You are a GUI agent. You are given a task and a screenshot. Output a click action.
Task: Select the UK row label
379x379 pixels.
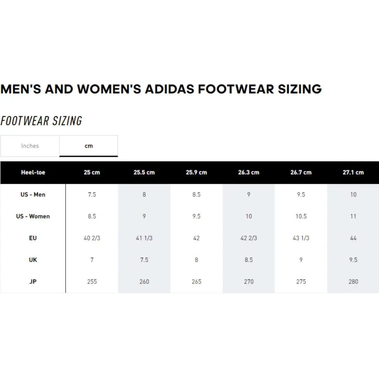[33, 260]
